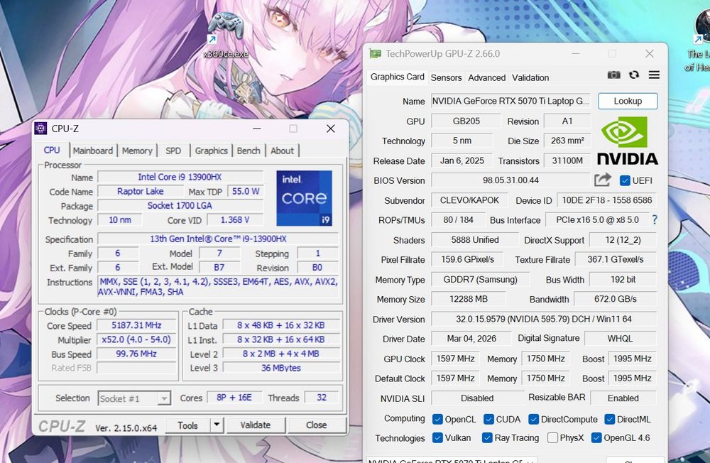The image size is (710, 463).
Task: Click the Bandwidth value 672.0 GB/s
Action: (x=616, y=299)
